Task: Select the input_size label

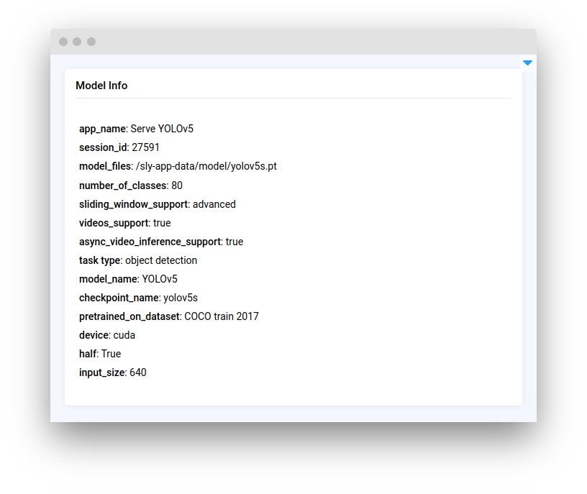Action: click(x=102, y=372)
